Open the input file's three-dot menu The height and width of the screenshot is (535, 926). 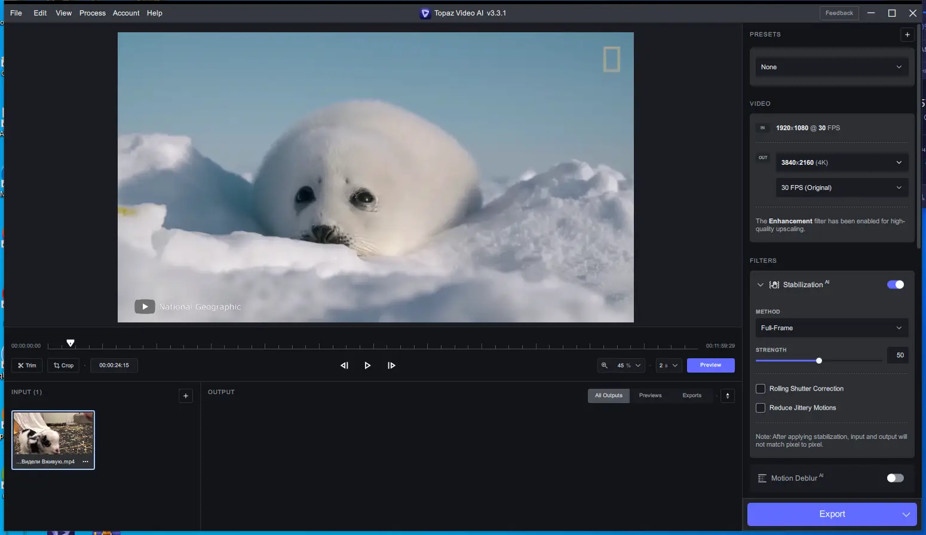click(x=85, y=462)
